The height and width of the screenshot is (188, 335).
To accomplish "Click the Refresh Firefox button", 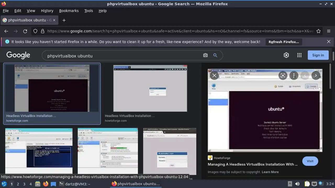I will click(x=284, y=42).
